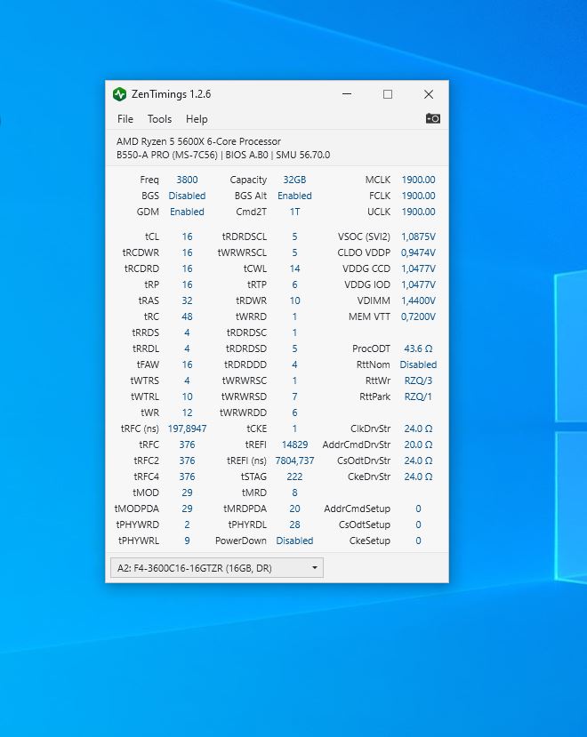
Task: Click the tRFC (ns) value 197,8947
Action: [x=187, y=429]
